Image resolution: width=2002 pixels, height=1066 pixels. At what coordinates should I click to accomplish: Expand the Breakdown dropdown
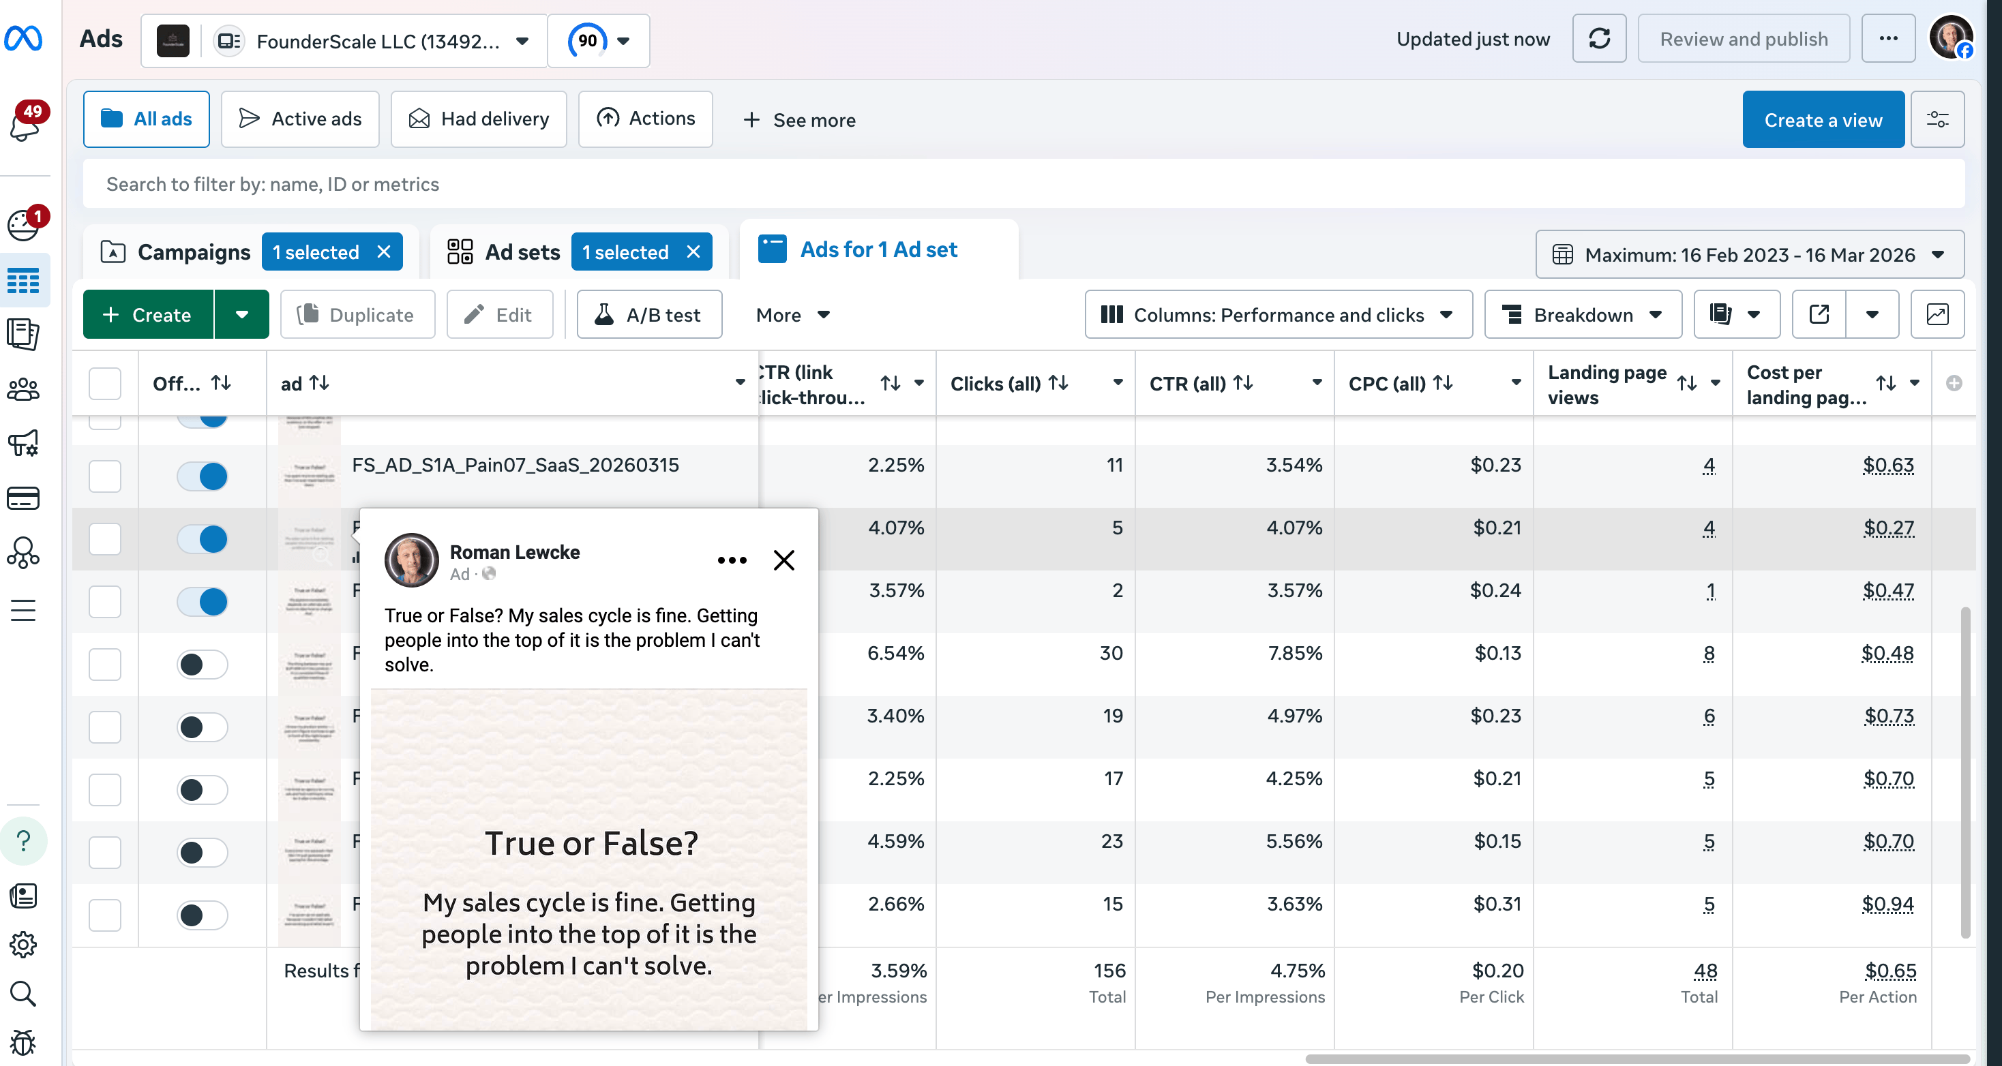[1583, 315]
